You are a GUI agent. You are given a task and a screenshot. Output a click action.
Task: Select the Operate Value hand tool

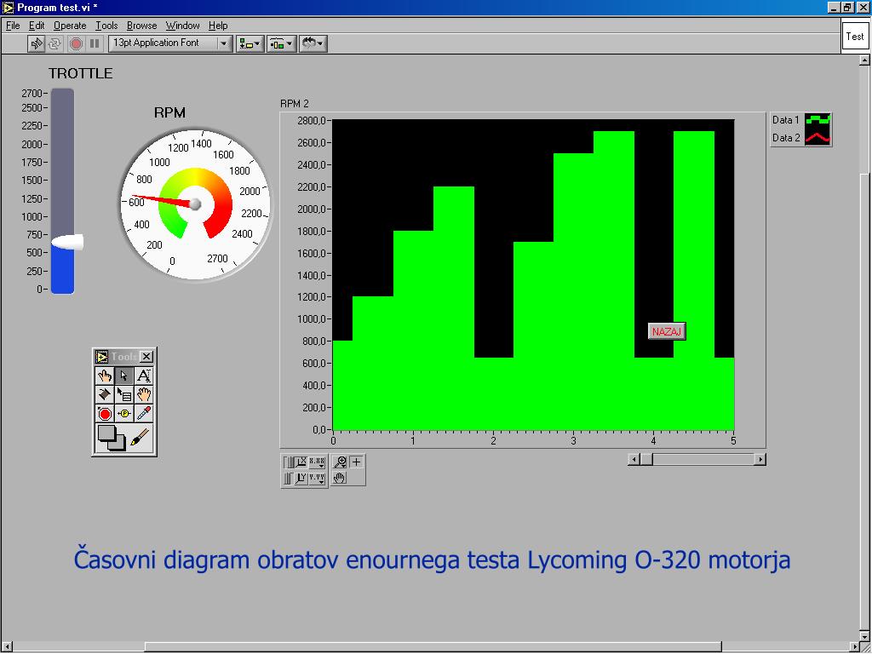coord(104,375)
